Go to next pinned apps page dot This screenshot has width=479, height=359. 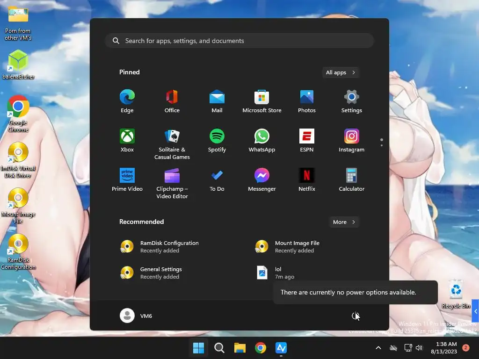pos(382,145)
